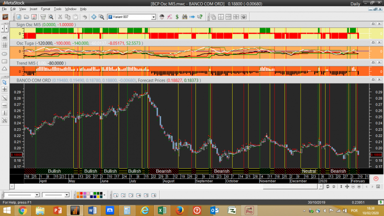Open Firefox from the taskbar
This screenshot has width=384, height=216.
point(179,211)
